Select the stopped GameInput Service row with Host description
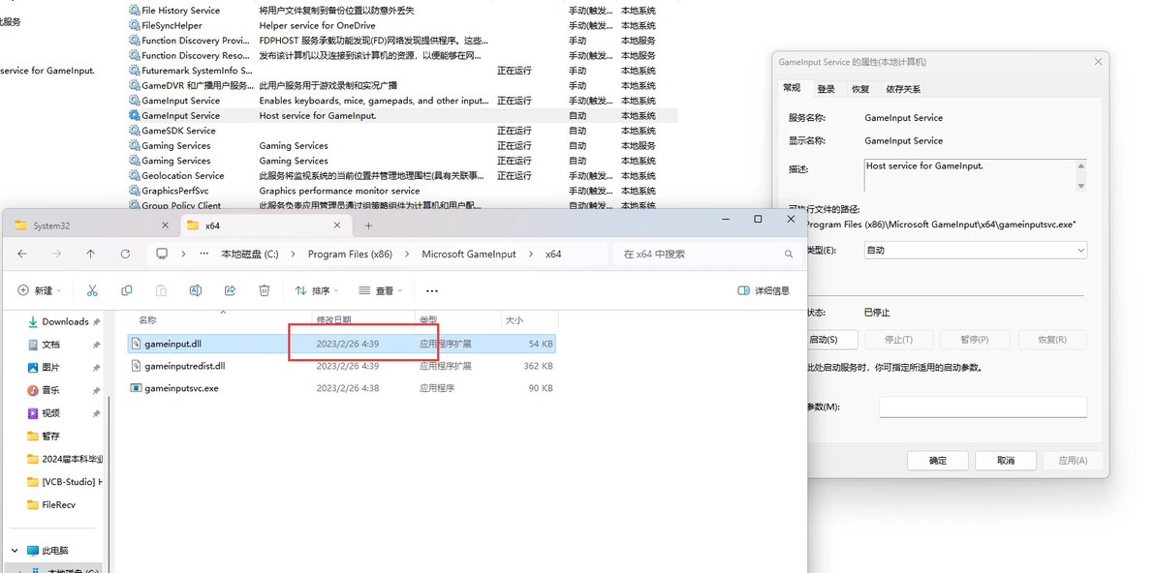Image resolution: width=1155 pixels, height=573 pixels. tap(401, 115)
